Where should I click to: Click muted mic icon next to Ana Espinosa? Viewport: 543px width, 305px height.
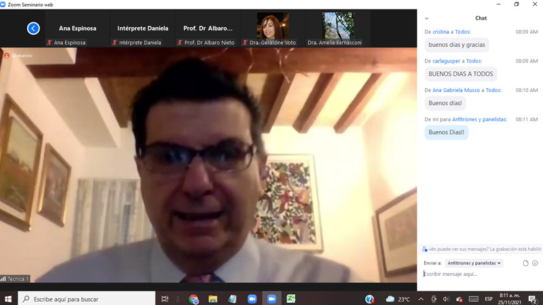pyautogui.click(x=50, y=43)
